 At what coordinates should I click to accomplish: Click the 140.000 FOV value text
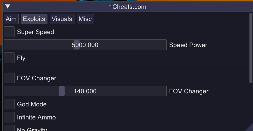(x=85, y=91)
